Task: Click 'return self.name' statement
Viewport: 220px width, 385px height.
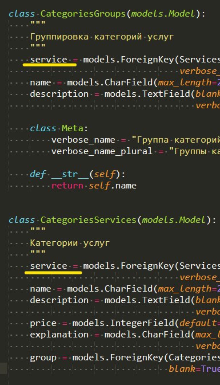Action: pyautogui.click(x=94, y=186)
